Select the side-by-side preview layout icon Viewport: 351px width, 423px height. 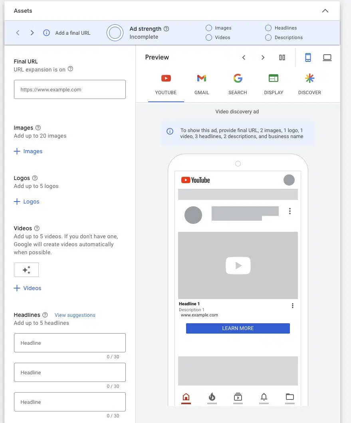(x=282, y=57)
